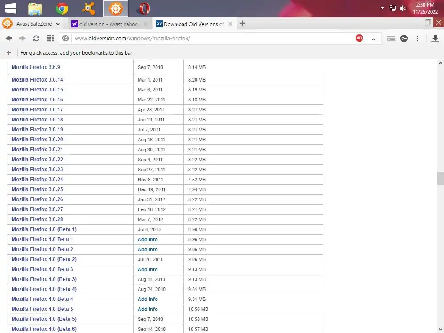Image resolution: width=444 pixels, height=333 pixels.
Task: Select the Jan 31, 2012 date cell
Action: 158,199
